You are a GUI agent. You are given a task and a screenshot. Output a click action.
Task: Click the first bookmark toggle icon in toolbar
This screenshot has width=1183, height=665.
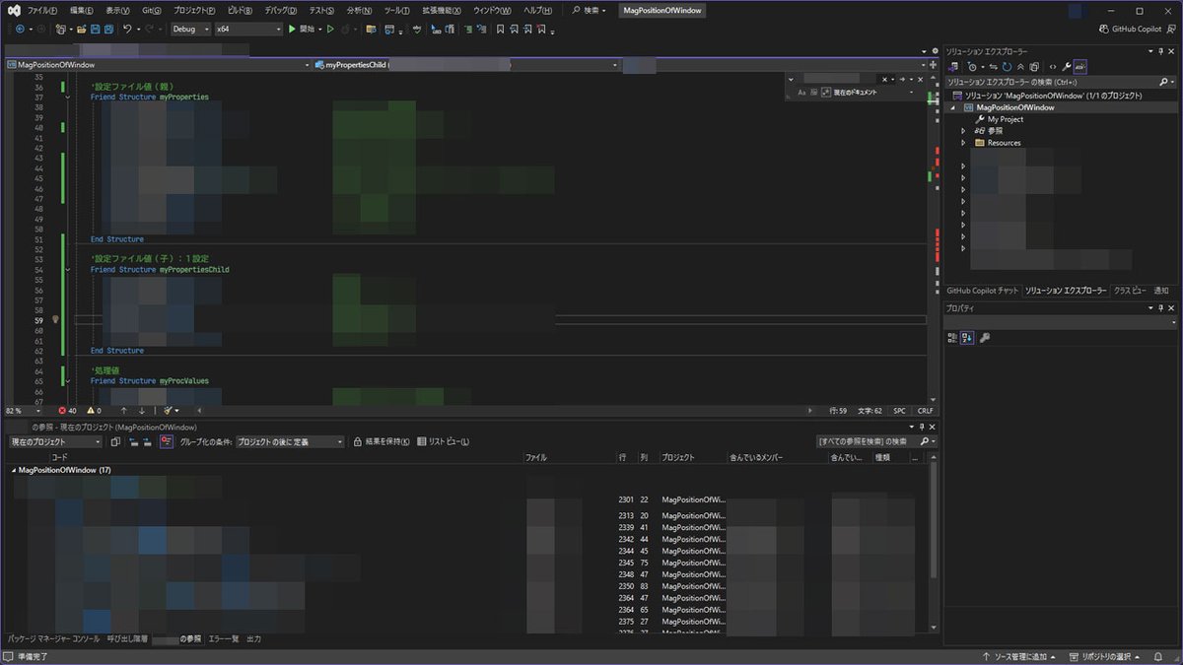coord(500,30)
